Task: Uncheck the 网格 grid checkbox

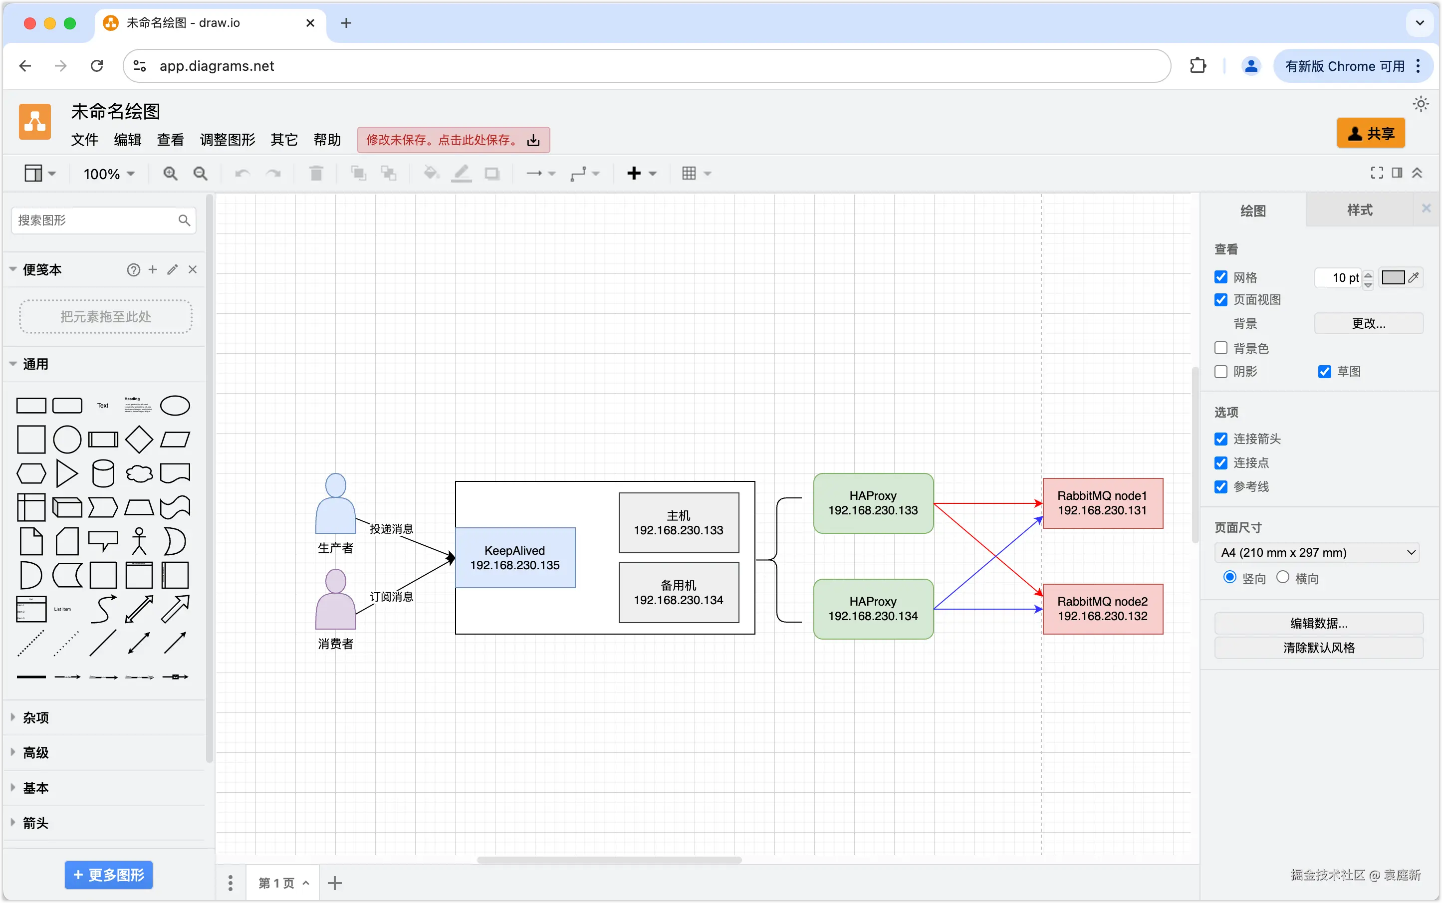Action: (1221, 277)
